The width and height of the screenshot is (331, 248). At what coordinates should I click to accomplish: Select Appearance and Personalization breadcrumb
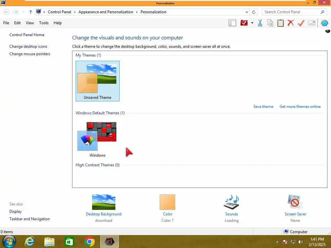pyautogui.click(x=106, y=12)
